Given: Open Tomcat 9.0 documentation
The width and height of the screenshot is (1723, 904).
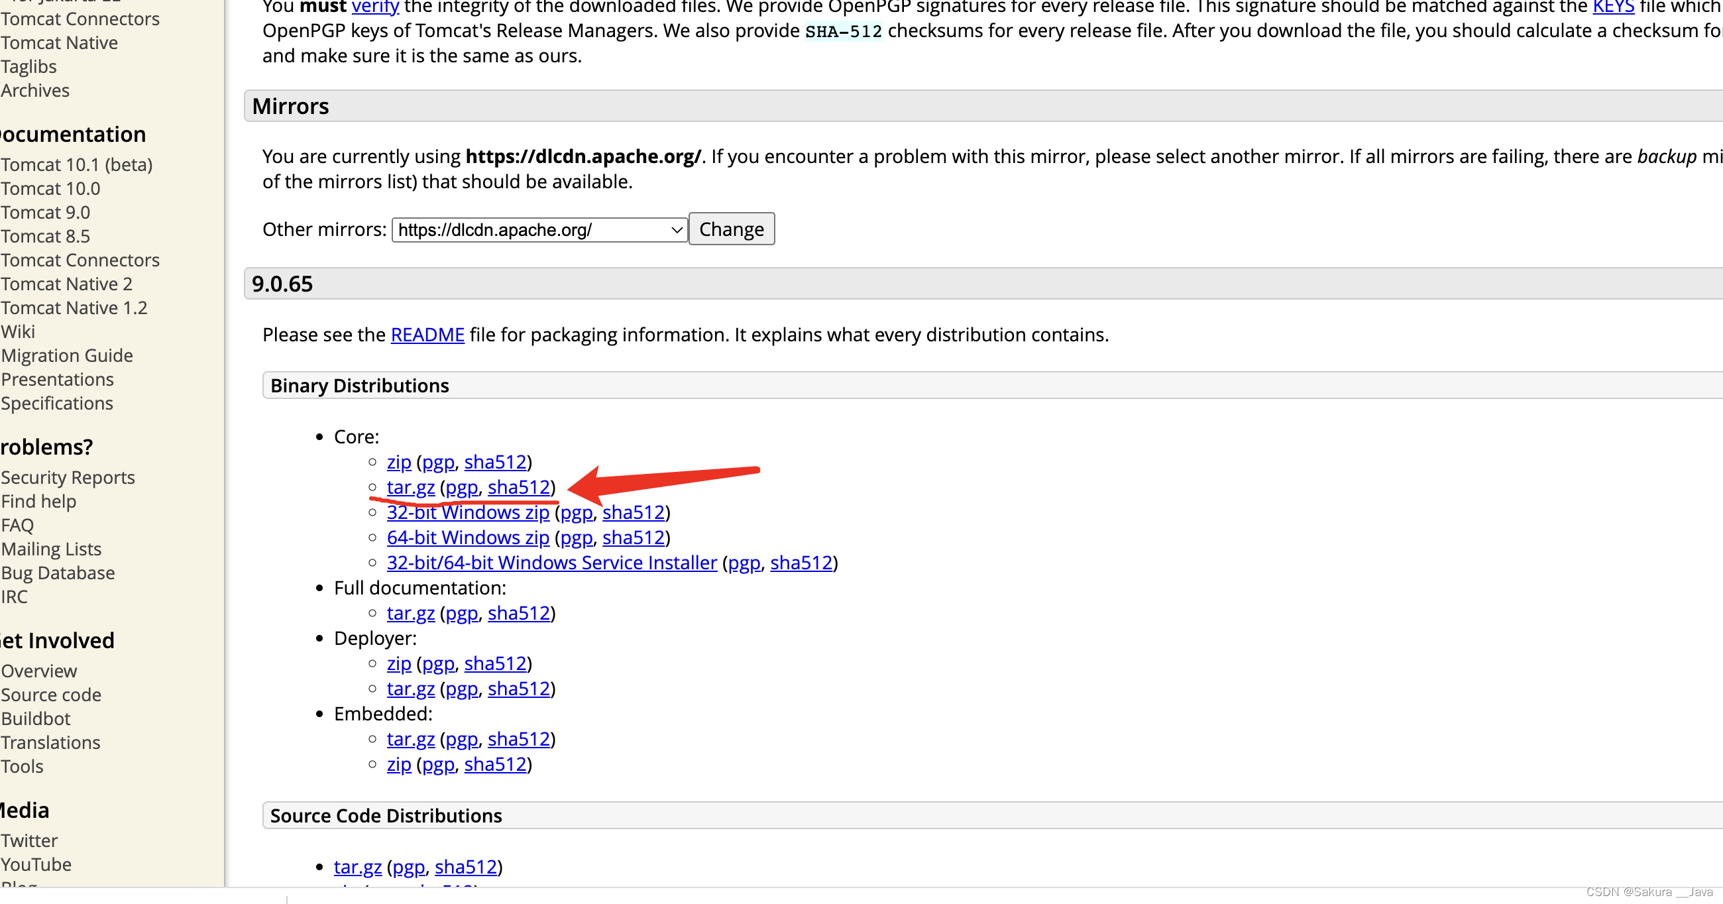Looking at the screenshot, I should coord(45,213).
